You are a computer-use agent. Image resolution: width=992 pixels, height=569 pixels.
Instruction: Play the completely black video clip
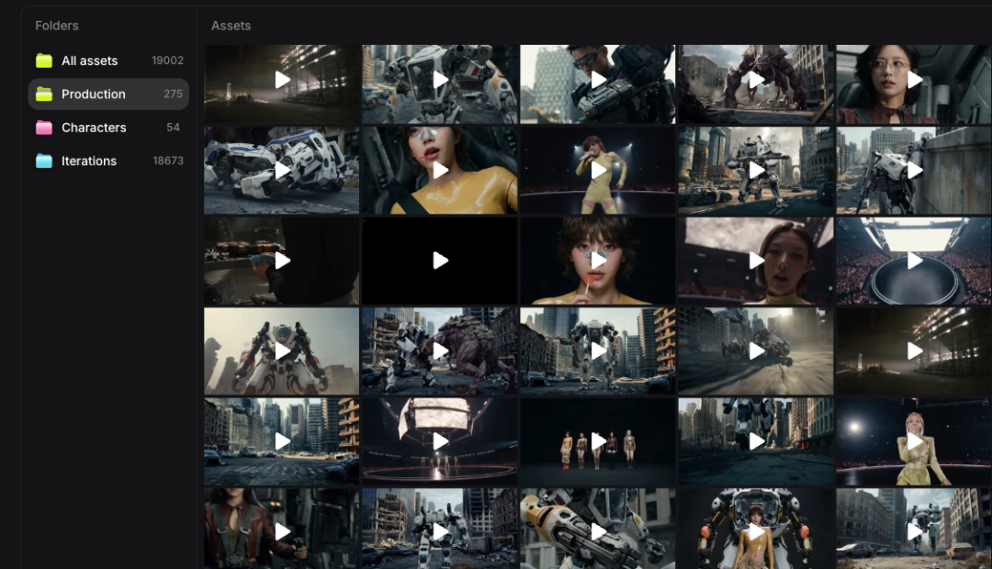(x=440, y=261)
